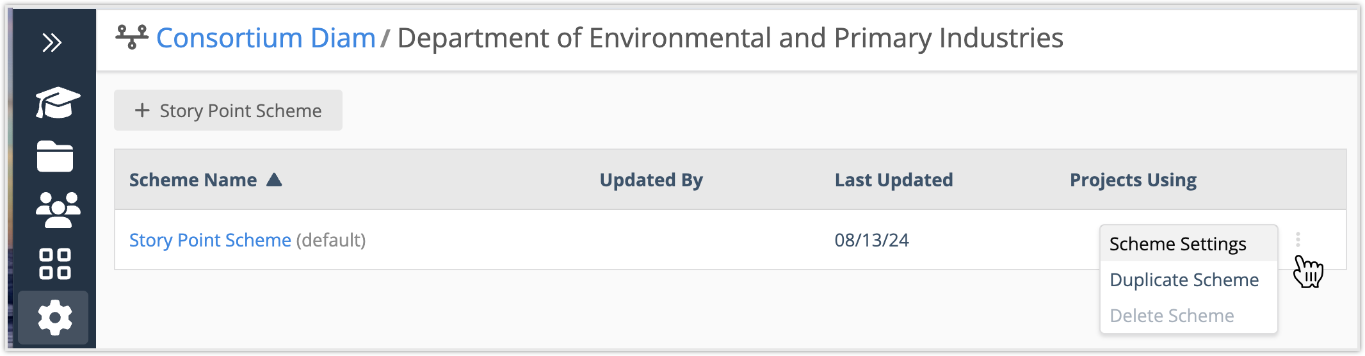Click the greyed-out Delete Scheme option

(x=1172, y=316)
